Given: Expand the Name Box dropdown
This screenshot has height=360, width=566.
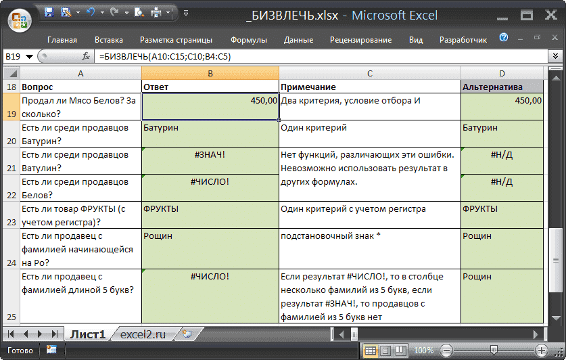Looking at the screenshot, I should point(29,57).
